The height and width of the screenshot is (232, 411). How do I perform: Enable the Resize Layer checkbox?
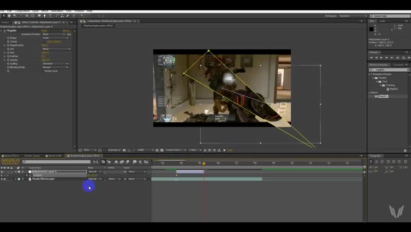coord(42,71)
